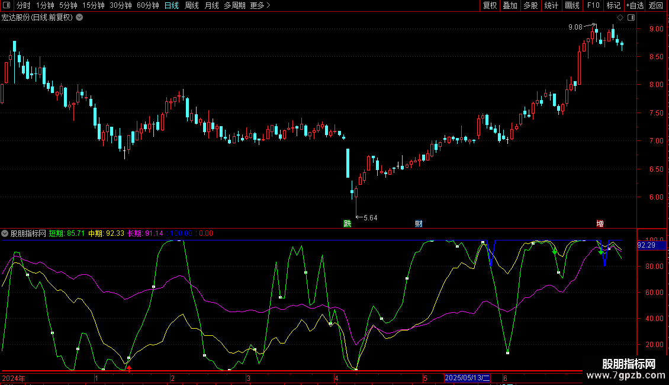Click the green 跌 event marker
The height and width of the screenshot is (385, 669).
(x=347, y=224)
